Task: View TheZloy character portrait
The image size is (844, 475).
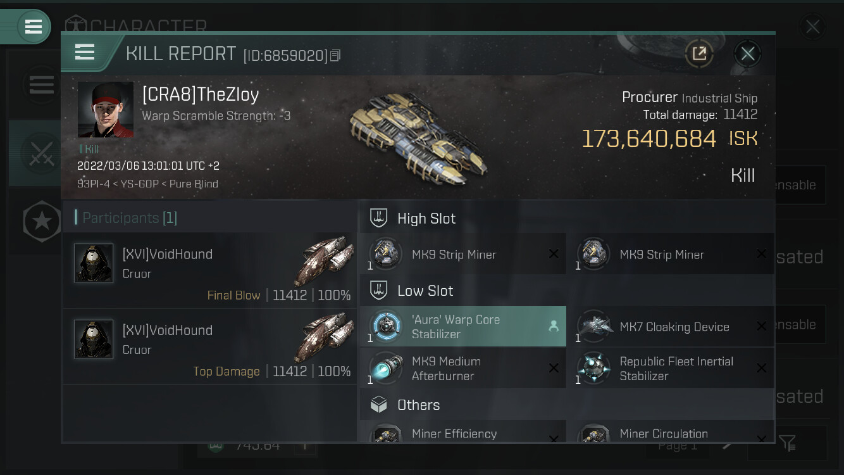Action: [x=106, y=110]
